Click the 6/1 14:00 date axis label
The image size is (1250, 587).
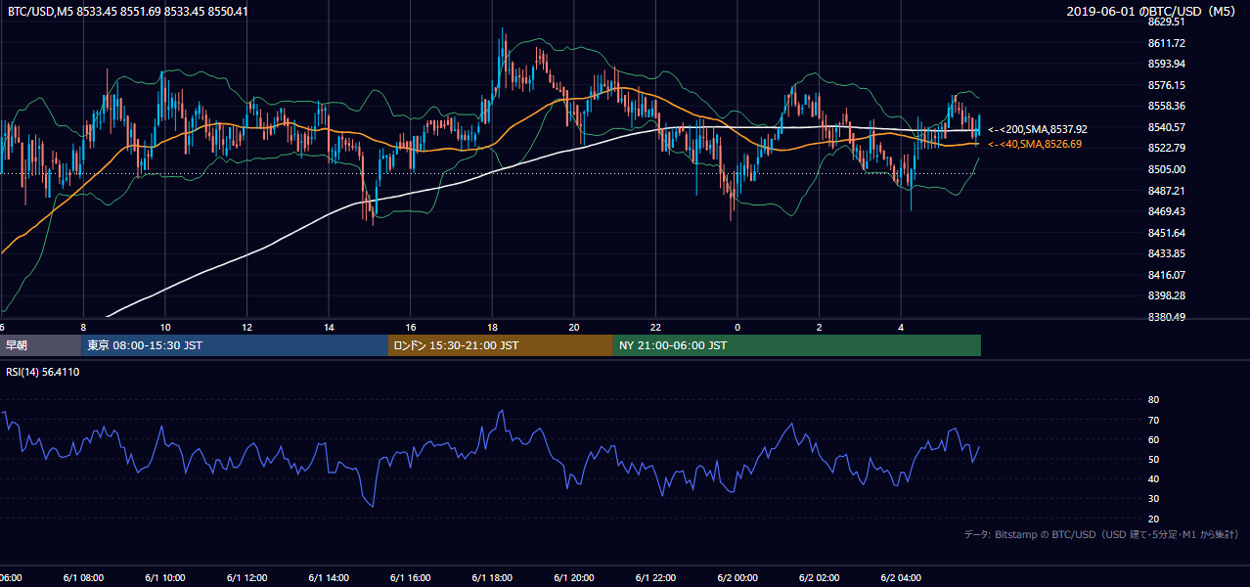pyautogui.click(x=328, y=578)
